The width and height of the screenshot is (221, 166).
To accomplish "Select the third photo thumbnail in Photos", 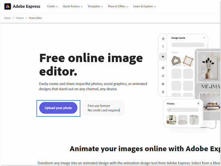I will (x=194, y=120).
